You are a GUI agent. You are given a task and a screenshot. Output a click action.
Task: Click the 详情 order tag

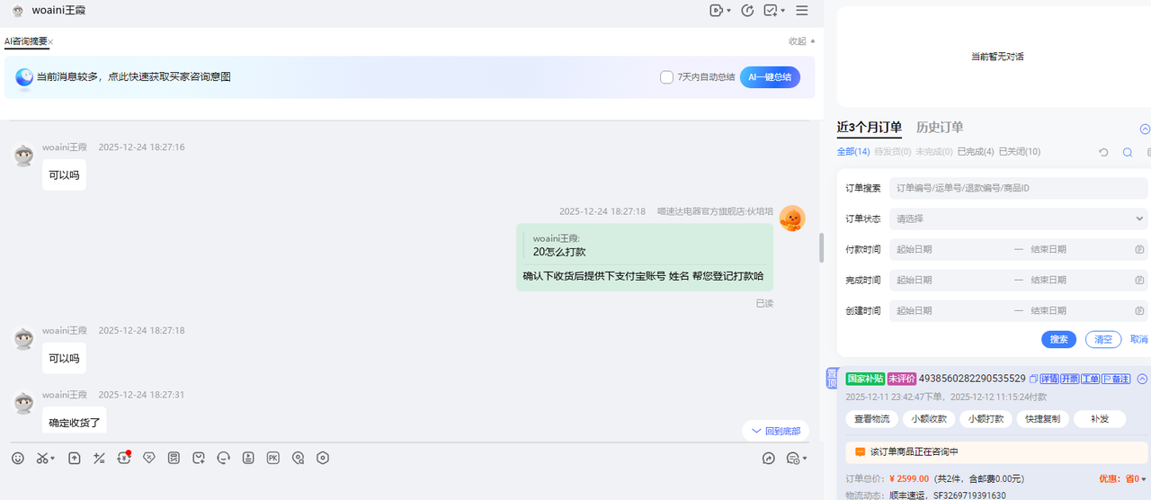(1050, 379)
